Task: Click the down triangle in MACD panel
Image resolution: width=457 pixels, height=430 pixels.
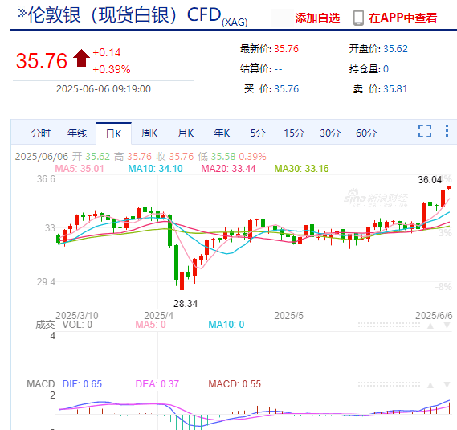Action: 447,385
